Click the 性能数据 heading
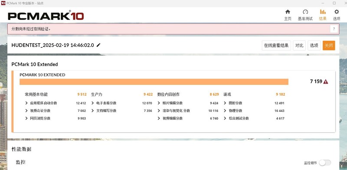 tap(21, 149)
